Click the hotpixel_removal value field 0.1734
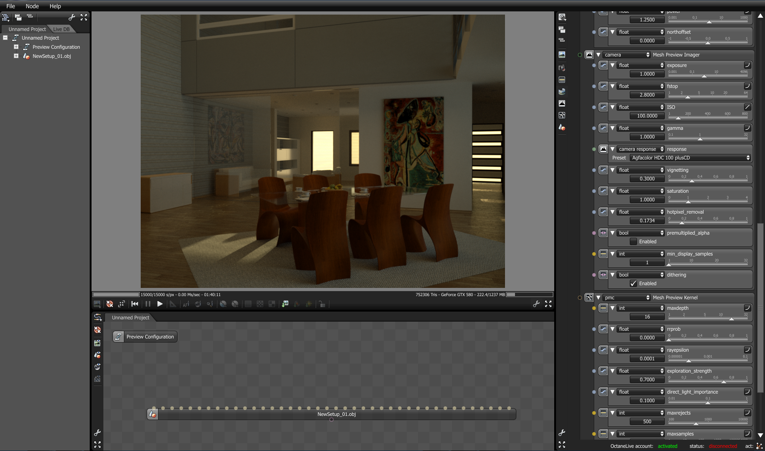Viewport: 765px width, 451px height. [x=647, y=220]
